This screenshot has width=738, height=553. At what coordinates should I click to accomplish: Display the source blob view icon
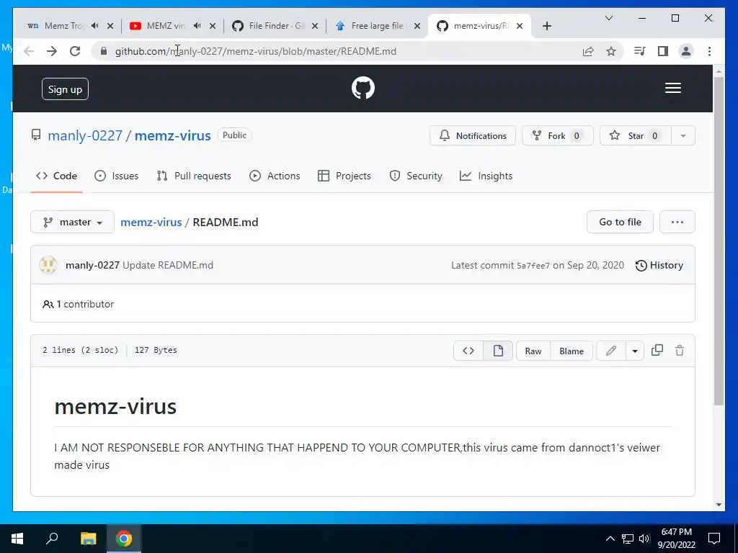click(x=468, y=351)
